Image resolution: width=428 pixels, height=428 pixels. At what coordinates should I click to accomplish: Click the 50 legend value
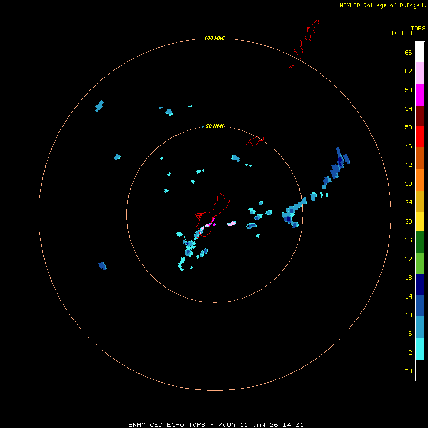(409, 127)
